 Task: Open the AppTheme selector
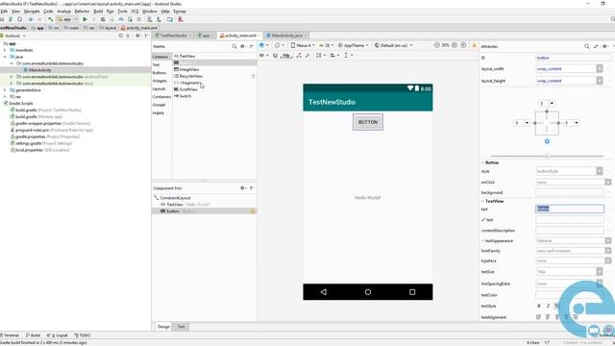(x=353, y=45)
